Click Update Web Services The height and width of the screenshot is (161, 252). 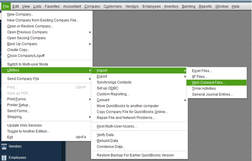47,125
